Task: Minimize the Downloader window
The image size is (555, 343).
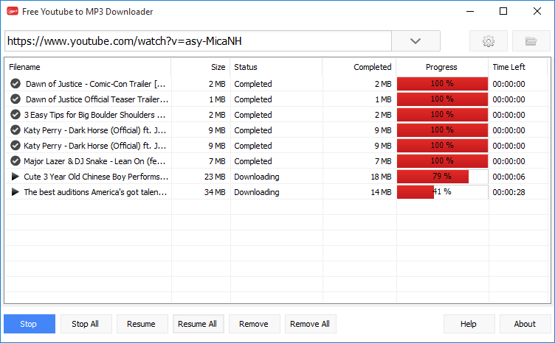Action: 470,11
